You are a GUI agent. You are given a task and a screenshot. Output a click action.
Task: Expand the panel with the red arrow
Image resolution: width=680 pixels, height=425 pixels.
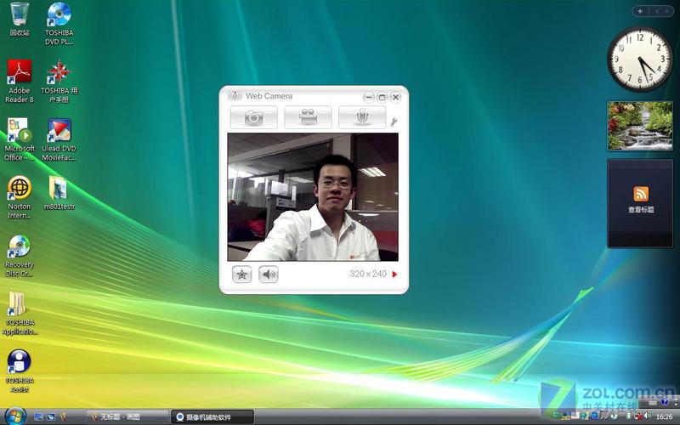[x=394, y=274]
